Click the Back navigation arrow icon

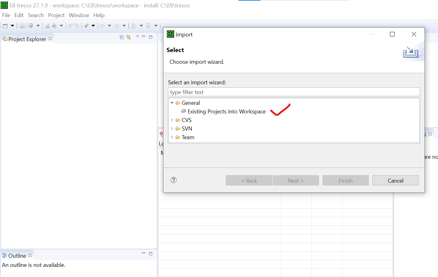[103, 26]
